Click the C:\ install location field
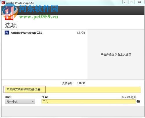Image resolution: width=145 pixels, height=118 pixels. pyautogui.click(x=88, y=101)
